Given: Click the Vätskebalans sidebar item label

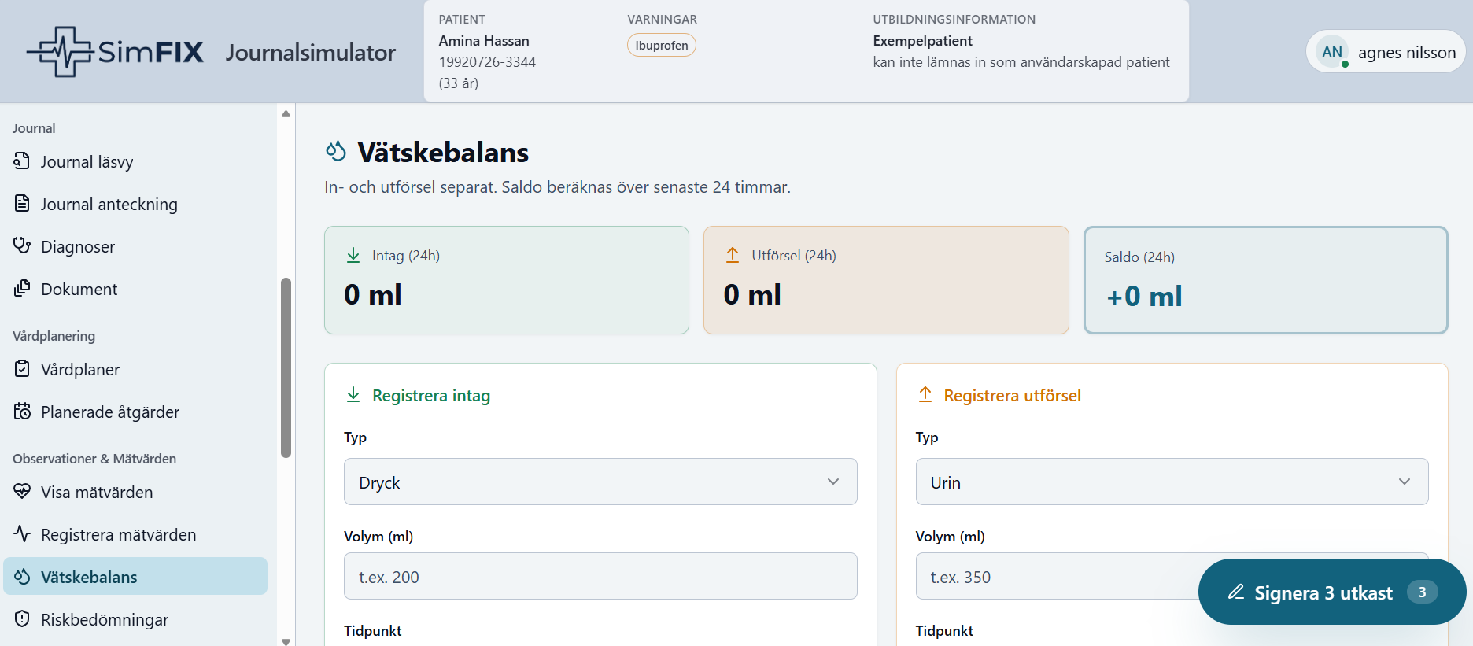Looking at the screenshot, I should pos(89,577).
